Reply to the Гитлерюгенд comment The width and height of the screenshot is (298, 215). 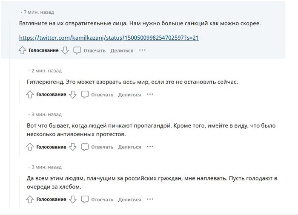(97, 95)
